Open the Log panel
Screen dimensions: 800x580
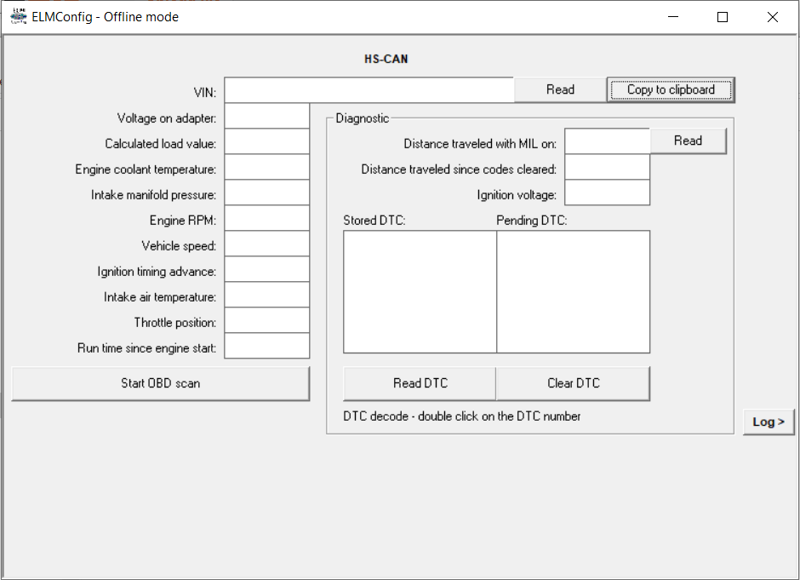point(769,422)
